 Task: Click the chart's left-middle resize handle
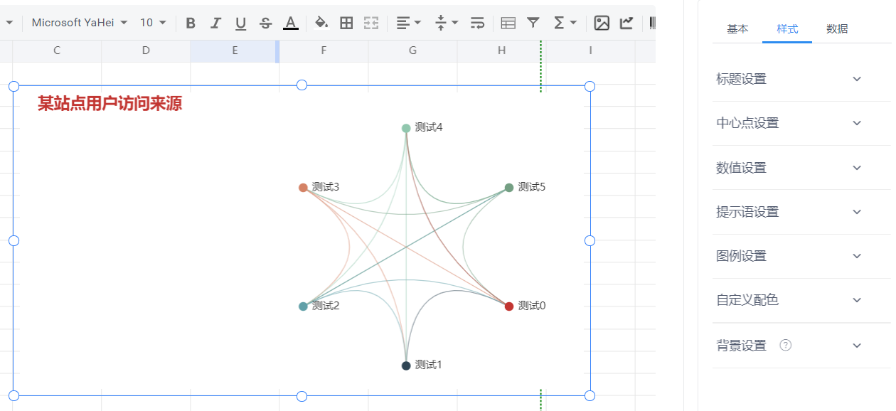tap(14, 240)
